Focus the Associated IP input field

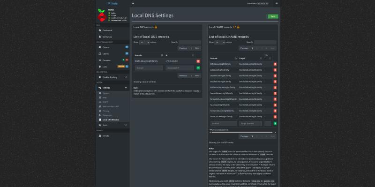tap(180, 68)
